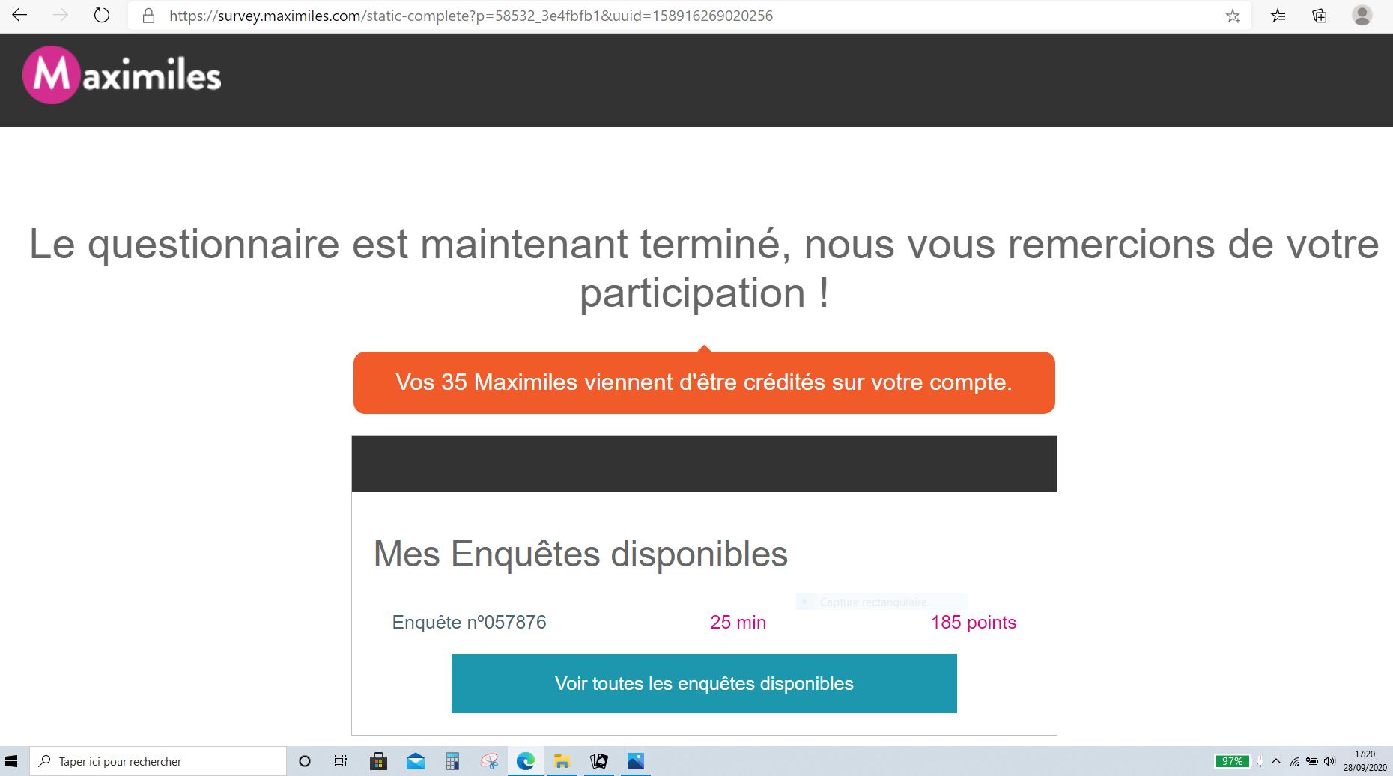The height and width of the screenshot is (776, 1393).
Task: Click the browser back arrow
Action: coord(20,16)
